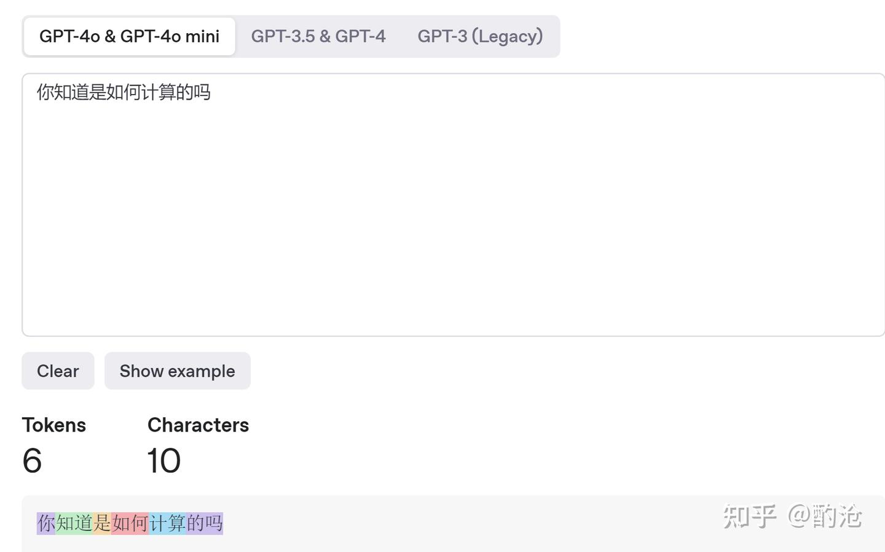Image resolution: width=885 pixels, height=552 pixels.
Task: Switch to the GPT-3.5 & GPT-4 tab
Action: [x=318, y=36]
